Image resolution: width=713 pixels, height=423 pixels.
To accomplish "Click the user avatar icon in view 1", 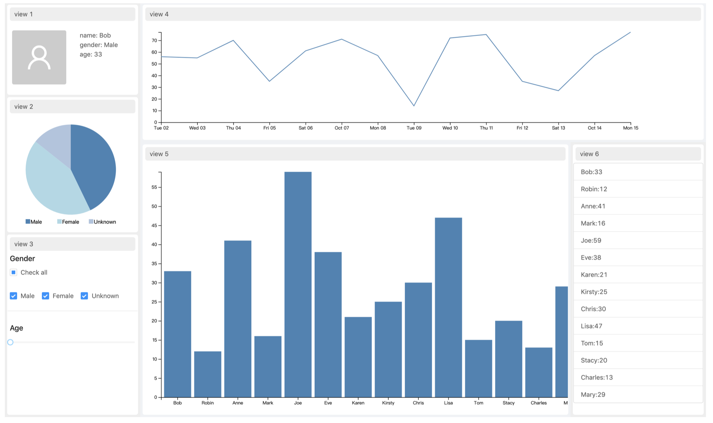I will (39, 57).
